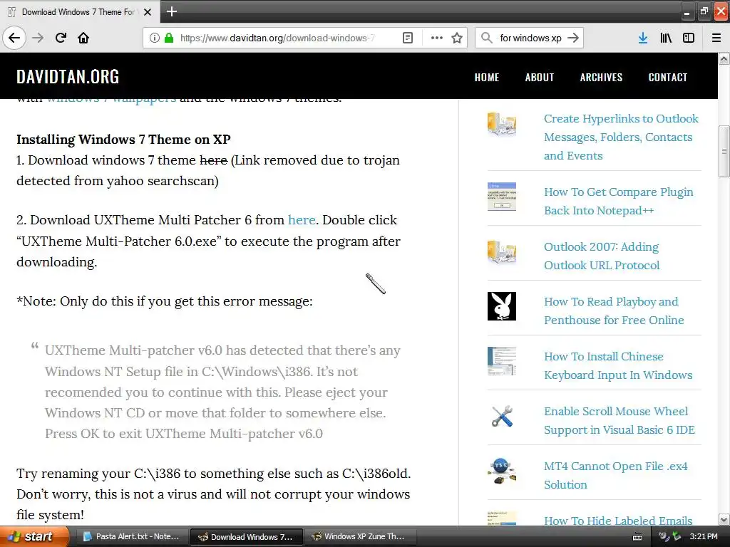Click the search bar magnifier icon
Screen dimensions: 730x547
click(x=486, y=38)
